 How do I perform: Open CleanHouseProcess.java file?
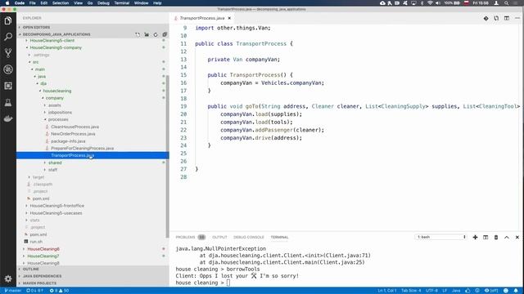click(x=75, y=127)
